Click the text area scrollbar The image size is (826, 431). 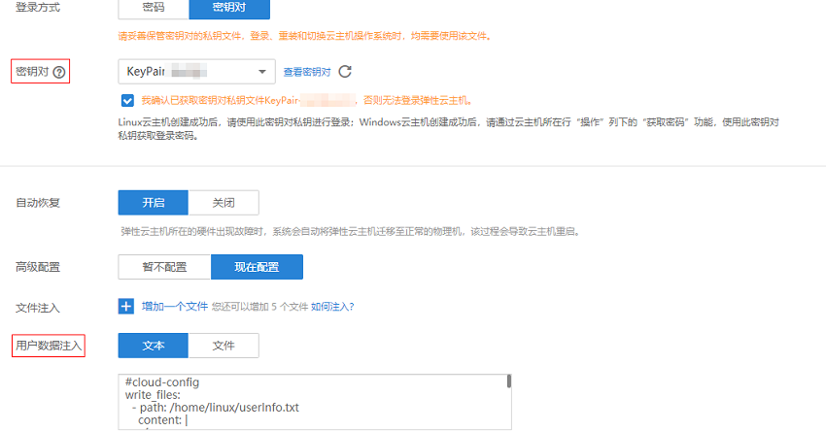[x=508, y=382]
